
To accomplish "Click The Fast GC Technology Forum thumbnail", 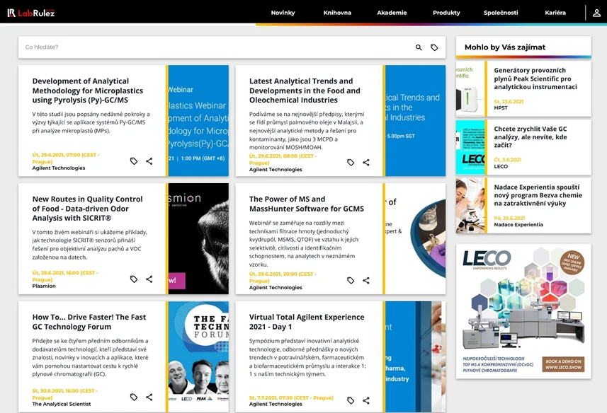I will click(x=198, y=356).
